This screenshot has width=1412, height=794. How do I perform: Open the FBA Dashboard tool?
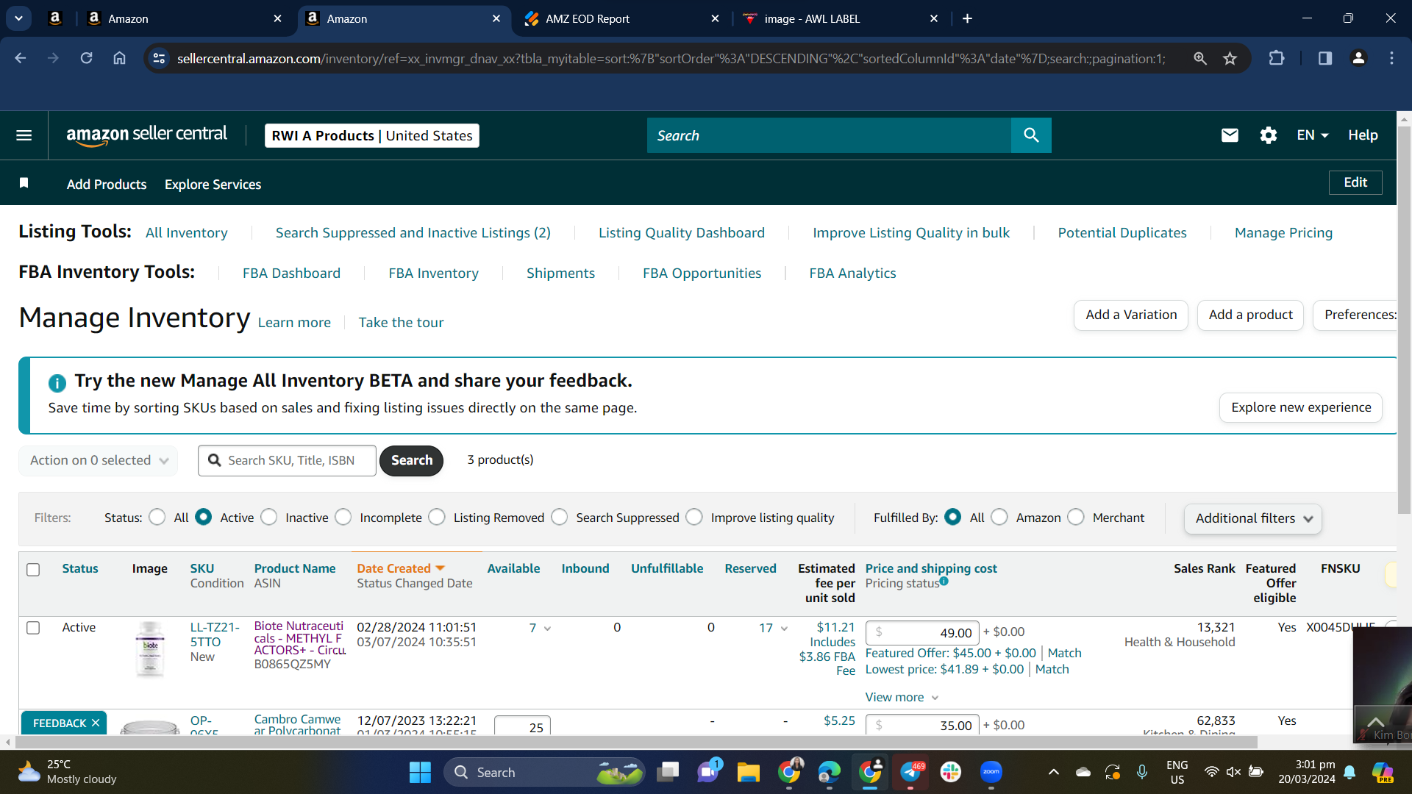point(291,273)
